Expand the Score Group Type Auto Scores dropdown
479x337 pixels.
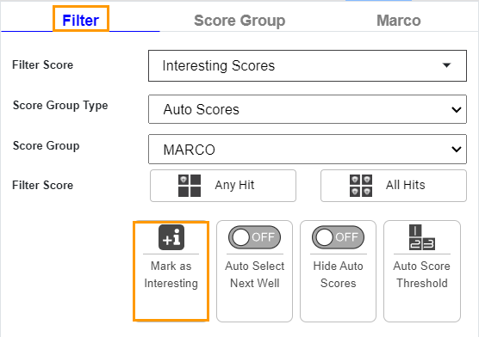308,109
